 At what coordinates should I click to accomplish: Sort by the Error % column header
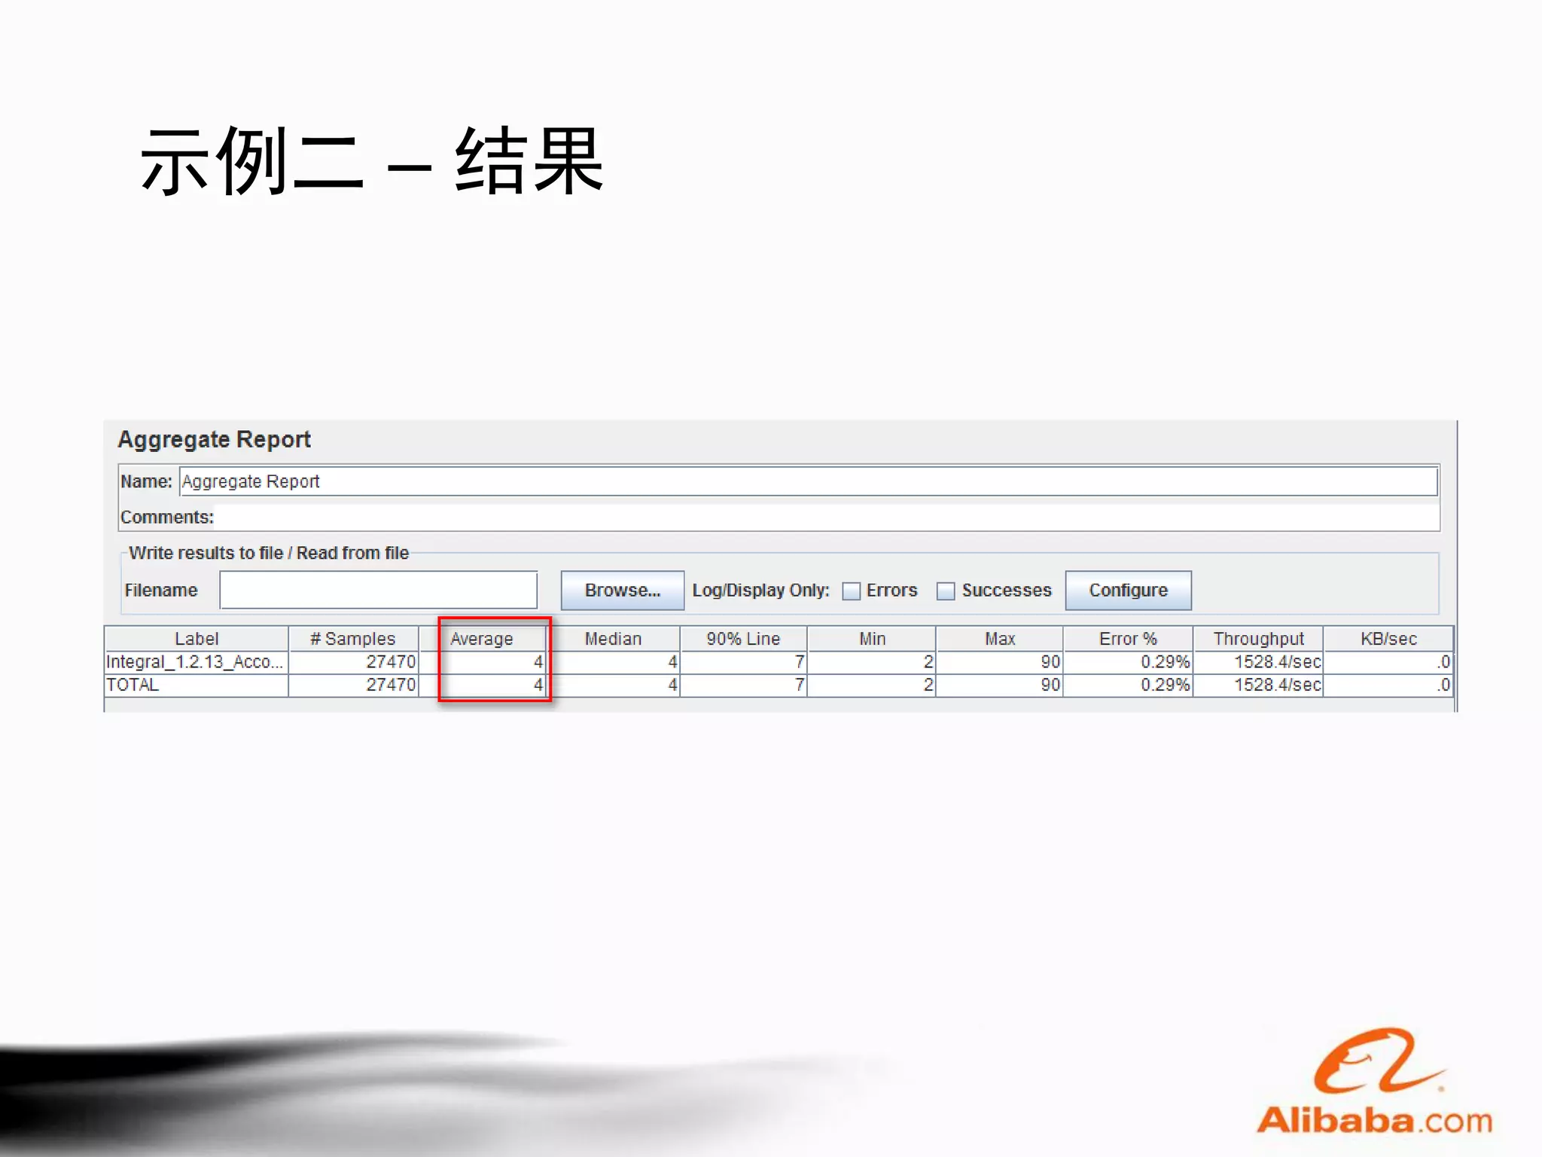pos(1127,639)
